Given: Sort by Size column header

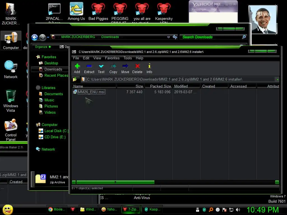Looking at the screenshot, I should click(x=131, y=86).
